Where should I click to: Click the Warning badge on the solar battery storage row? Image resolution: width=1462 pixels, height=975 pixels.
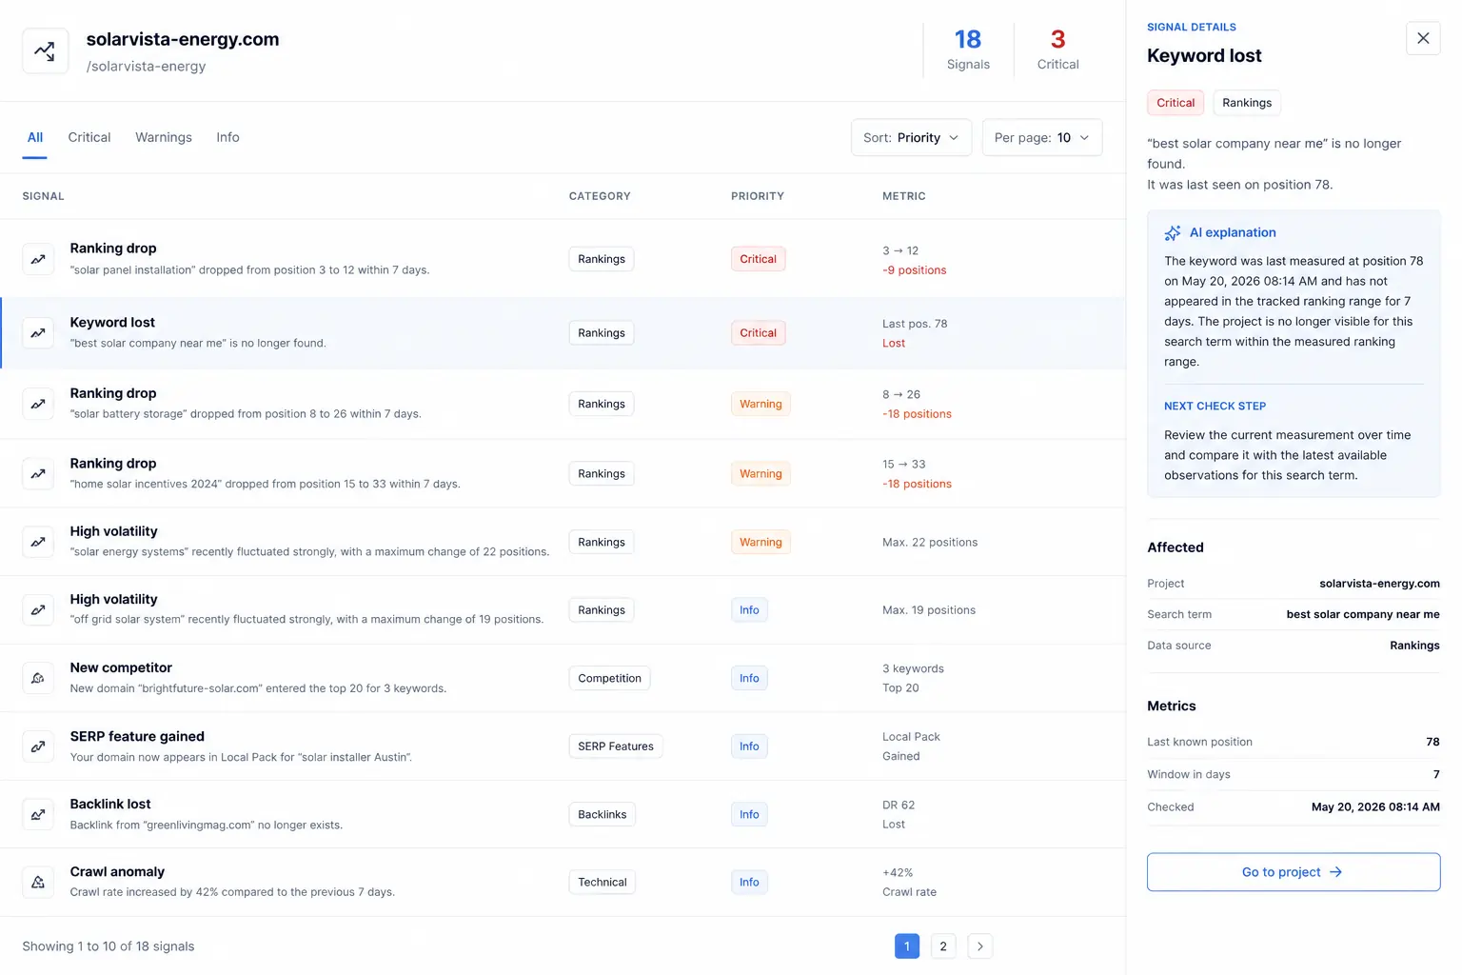coord(761,404)
